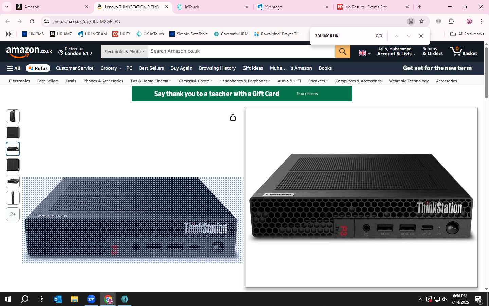Open Gift Ideas

[x=253, y=68]
